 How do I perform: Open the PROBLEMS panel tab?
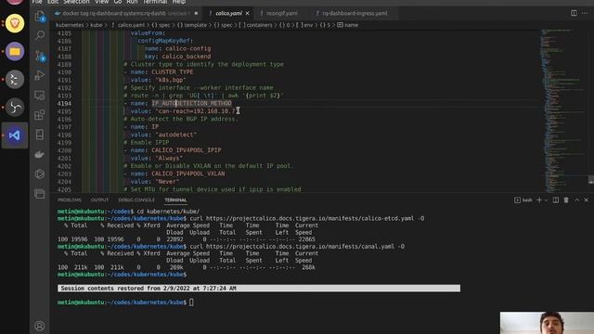coord(70,200)
